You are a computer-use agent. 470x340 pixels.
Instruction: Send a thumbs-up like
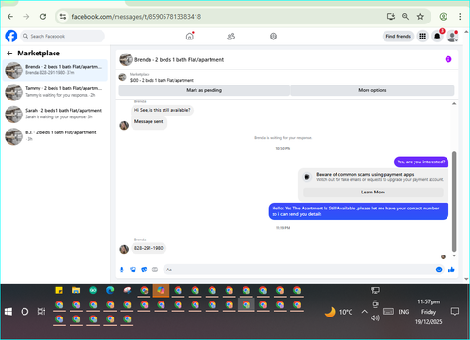tap(451, 270)
